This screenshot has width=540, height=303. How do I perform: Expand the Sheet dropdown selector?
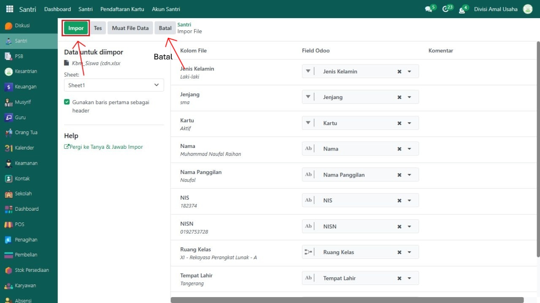pos(114,85)
